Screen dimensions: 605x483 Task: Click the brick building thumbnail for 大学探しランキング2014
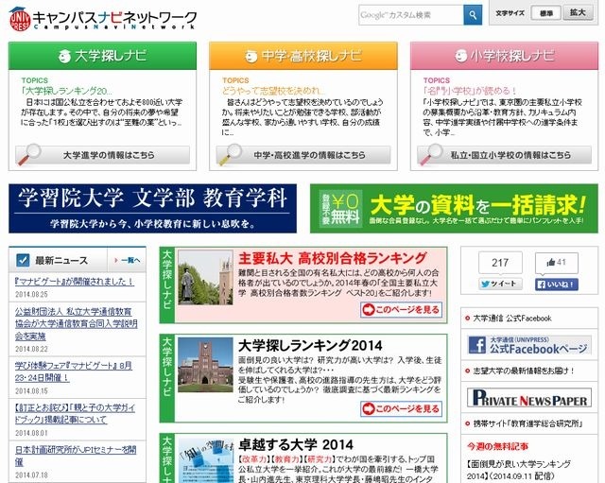[x=205, y=365]
